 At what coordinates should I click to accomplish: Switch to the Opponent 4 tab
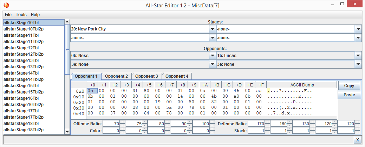[177, 76]
